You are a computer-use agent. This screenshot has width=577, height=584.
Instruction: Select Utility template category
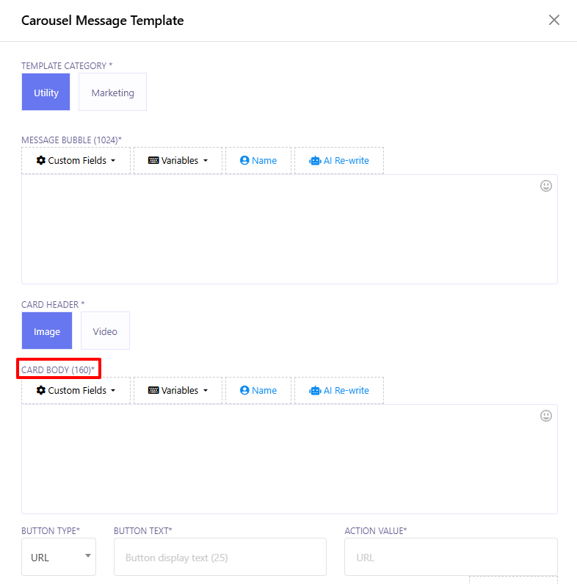coord(46,93)
